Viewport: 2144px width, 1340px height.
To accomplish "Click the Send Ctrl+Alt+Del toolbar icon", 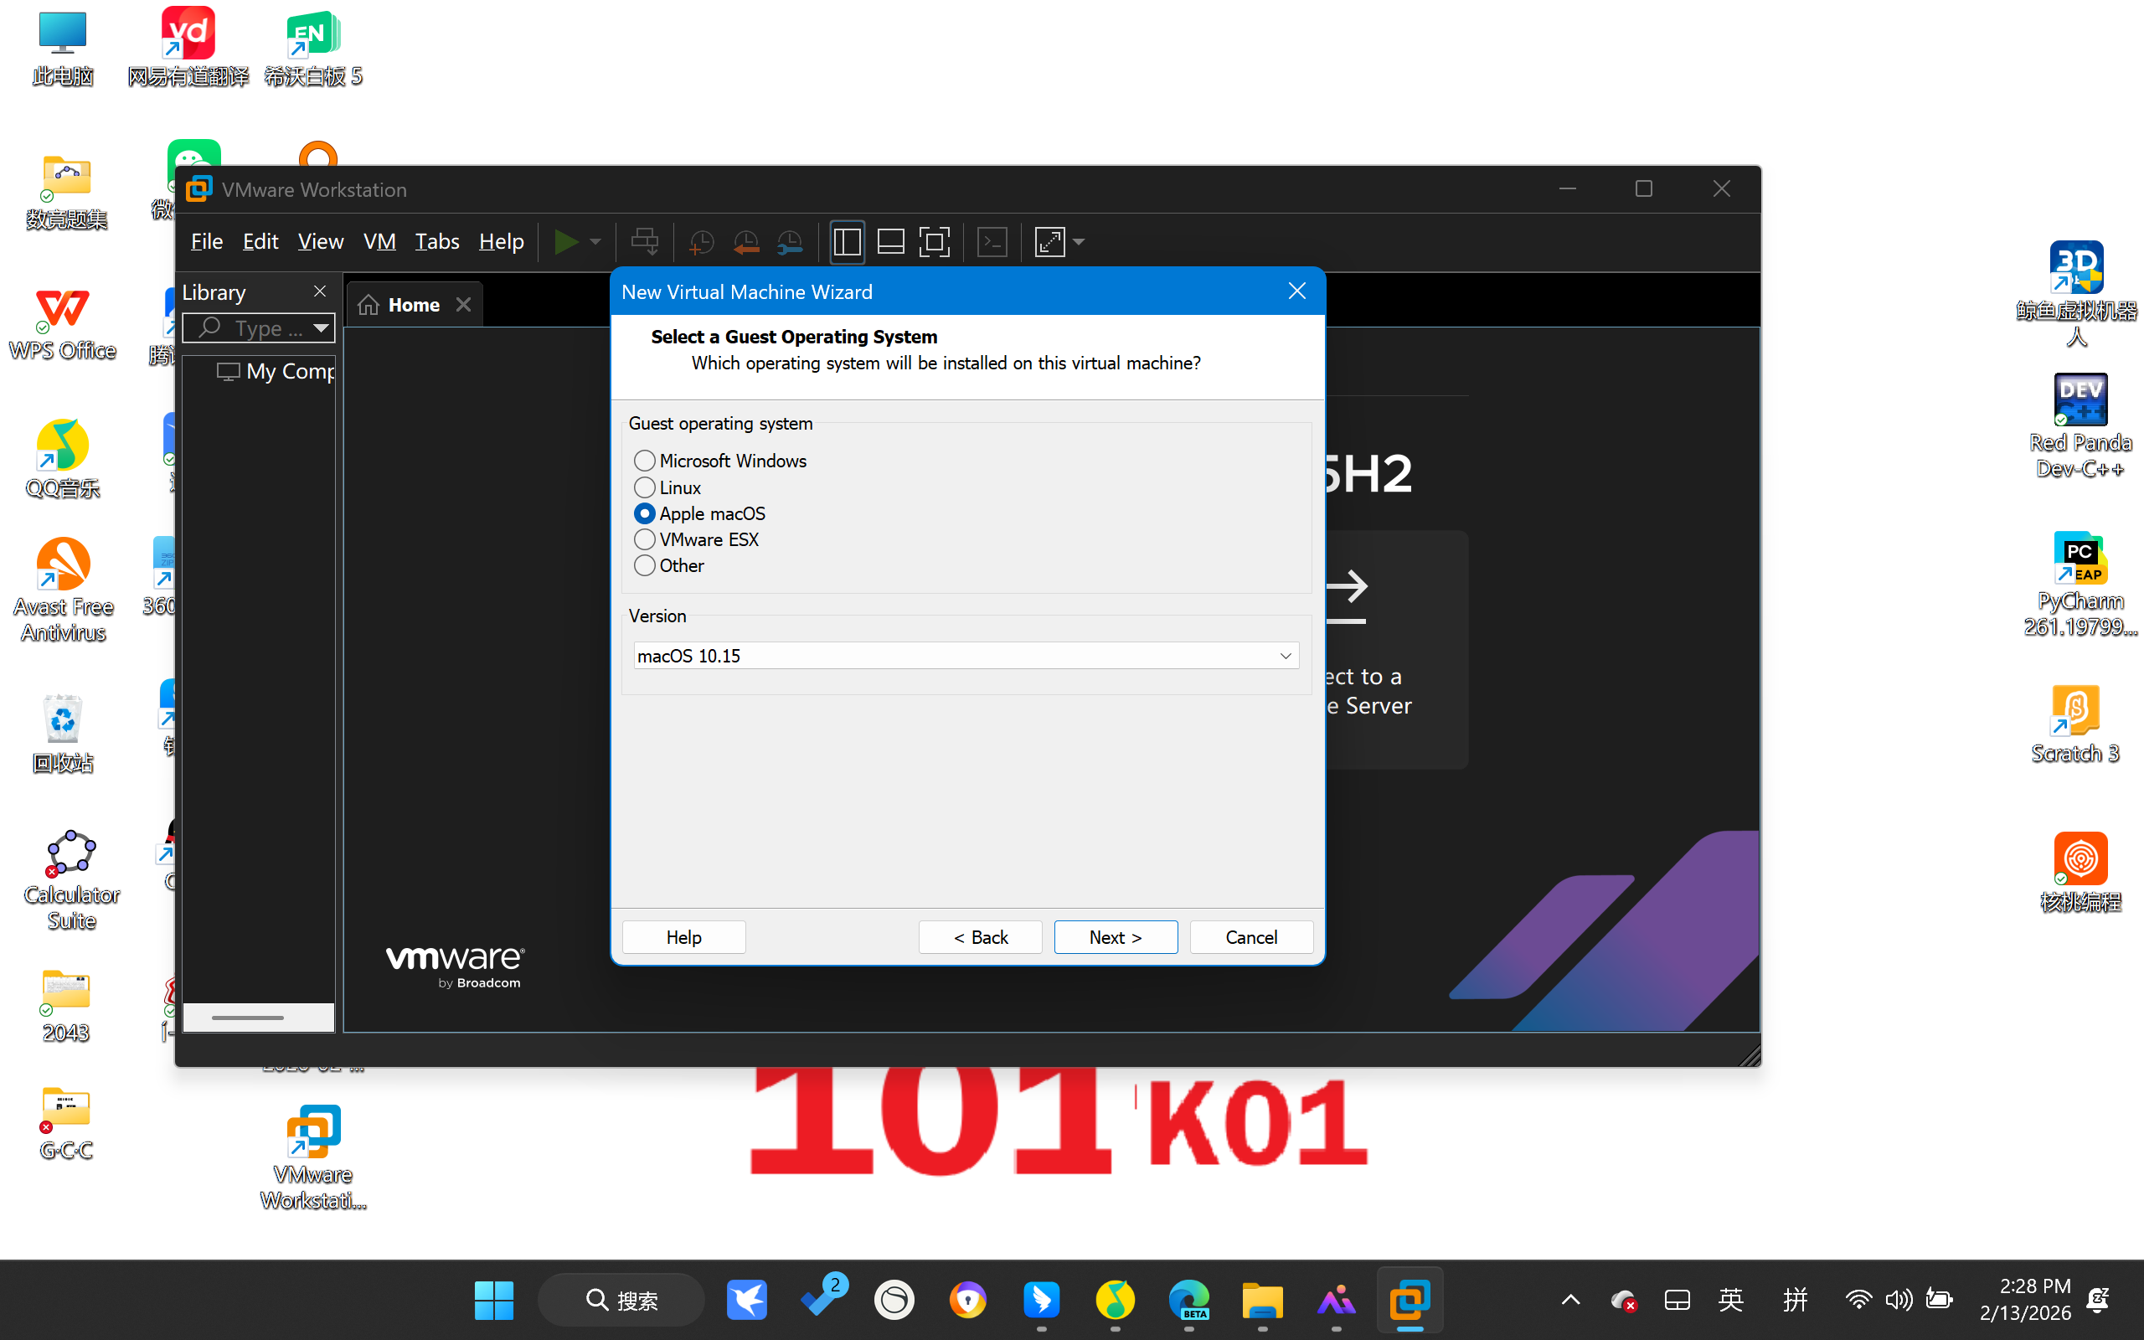I will 644,241.
